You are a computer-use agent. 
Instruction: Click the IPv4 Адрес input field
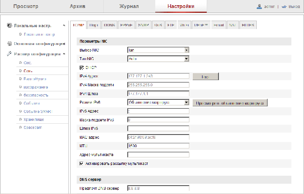pyautogui.click(x=158, y=76)
